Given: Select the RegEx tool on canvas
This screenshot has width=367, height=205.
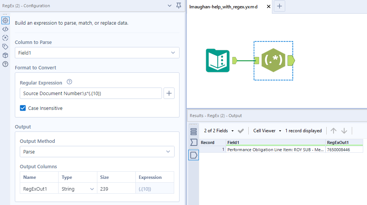Looking at the screenshot, I should (x=273, y=61).
